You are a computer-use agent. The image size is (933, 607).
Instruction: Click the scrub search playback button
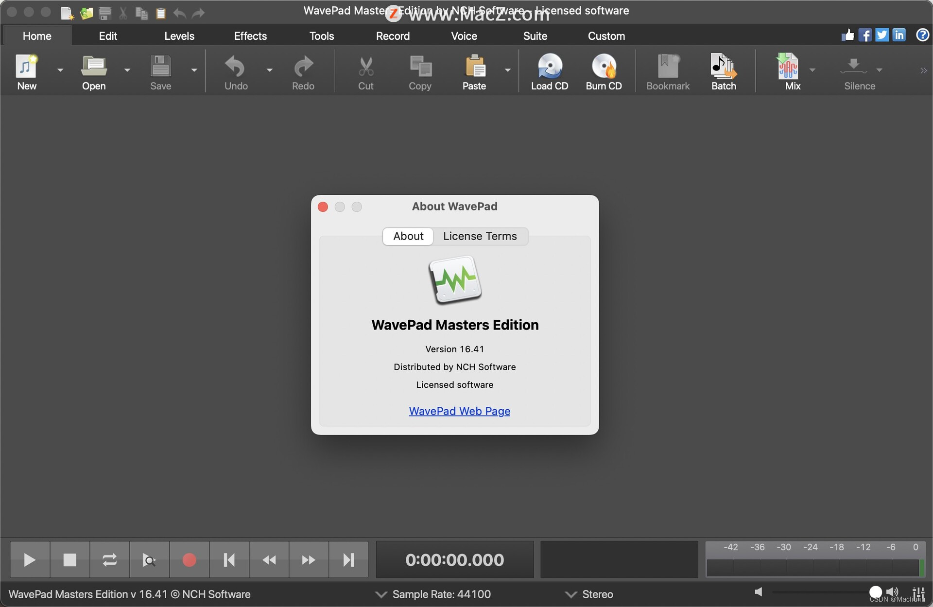pos(149,560)
